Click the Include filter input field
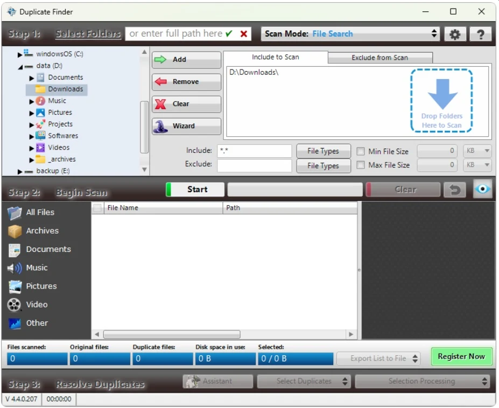 tap(254, 151)
